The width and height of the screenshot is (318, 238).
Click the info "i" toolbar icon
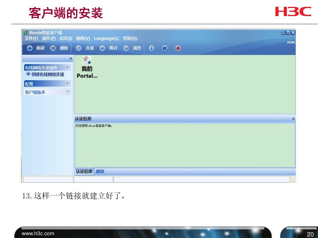(x=152, y=48)
